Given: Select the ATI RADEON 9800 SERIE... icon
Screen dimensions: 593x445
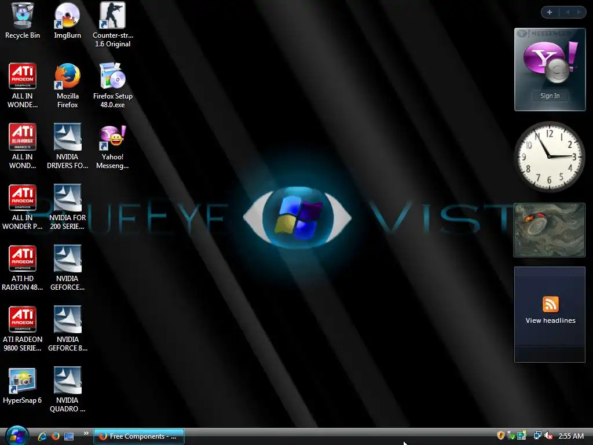Looking at the screenshot, I should (23, 329).
